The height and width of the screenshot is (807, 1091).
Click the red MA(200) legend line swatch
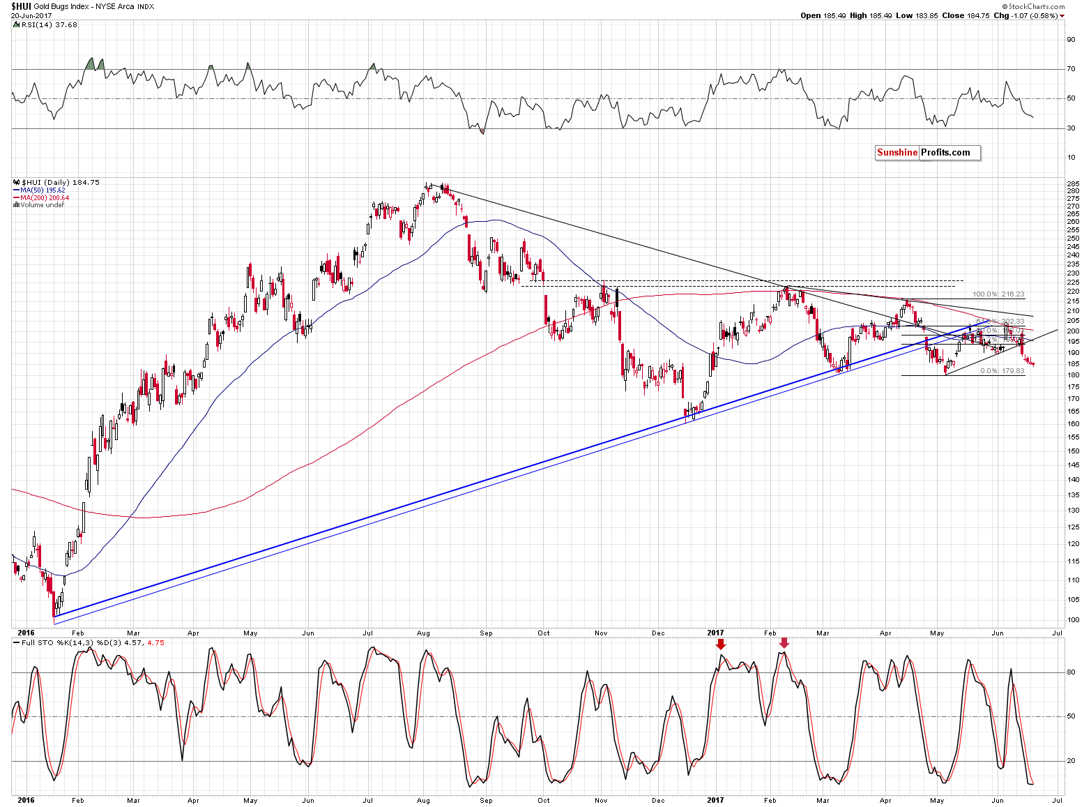(x=17, y=198)
